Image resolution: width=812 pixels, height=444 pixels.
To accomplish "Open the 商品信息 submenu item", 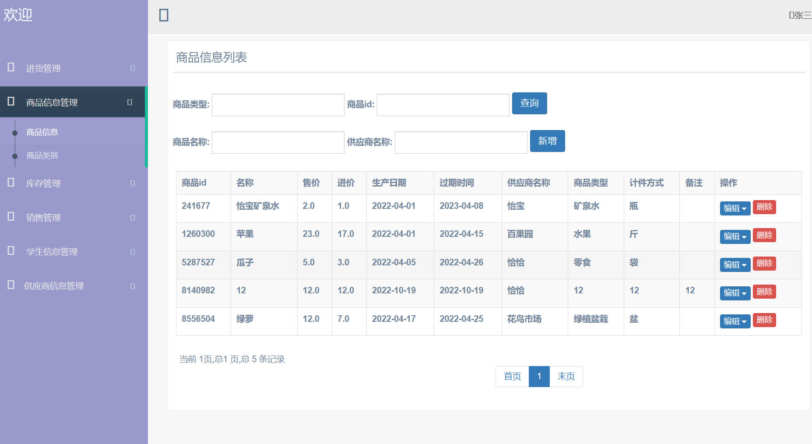I will click(42, 131).
